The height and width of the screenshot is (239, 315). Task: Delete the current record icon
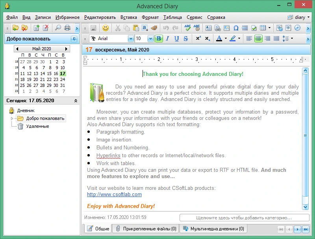pos(46,28)
